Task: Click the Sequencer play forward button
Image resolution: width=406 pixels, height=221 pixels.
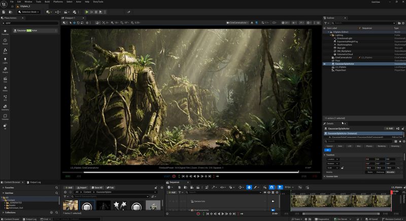Action: pos(223,214)
